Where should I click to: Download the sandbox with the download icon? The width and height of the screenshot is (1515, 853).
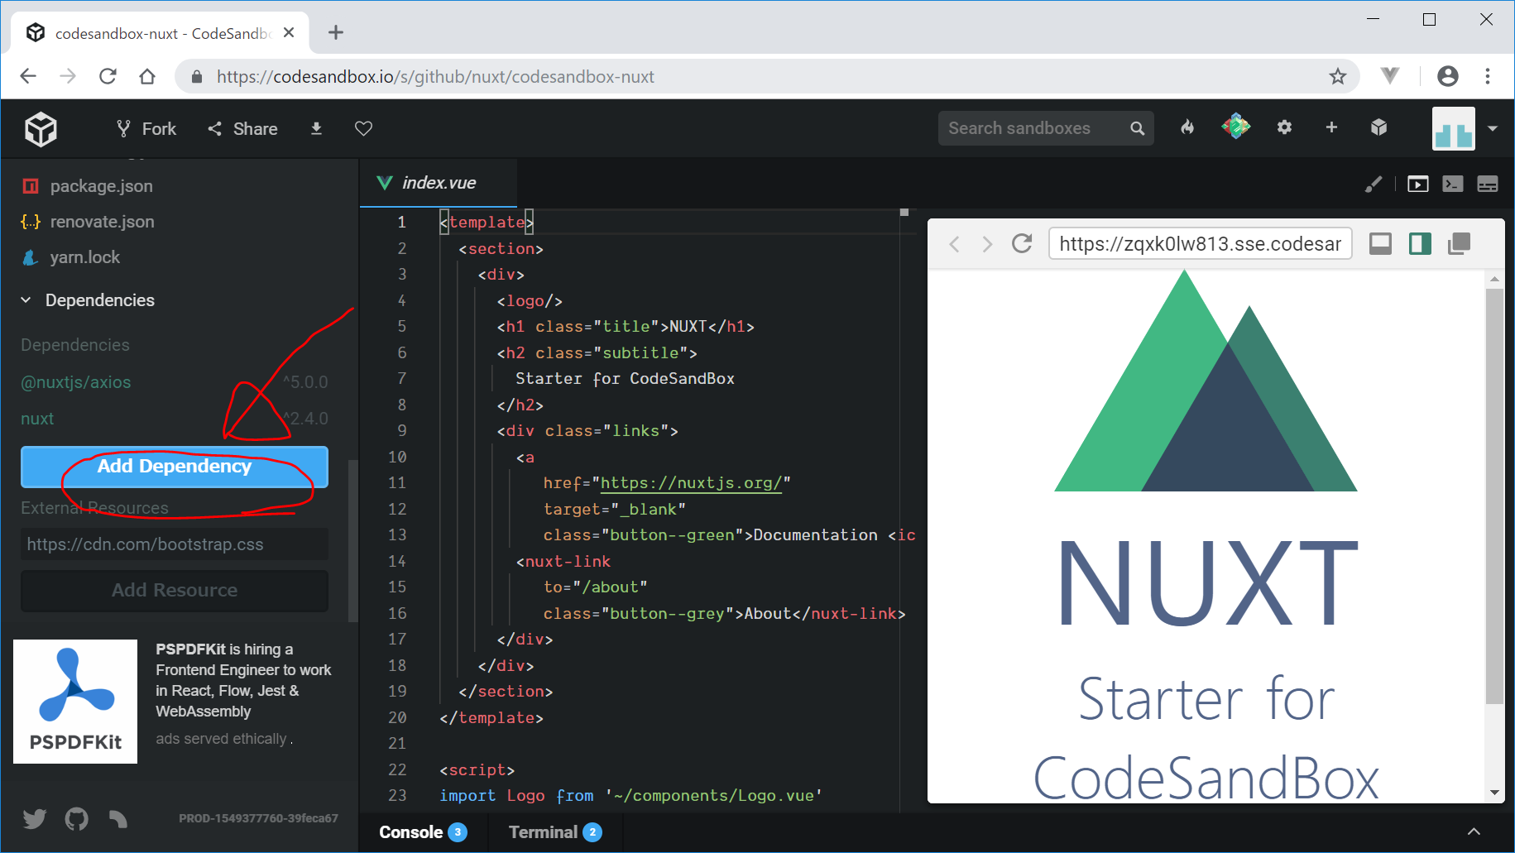[x=316, y=128]
